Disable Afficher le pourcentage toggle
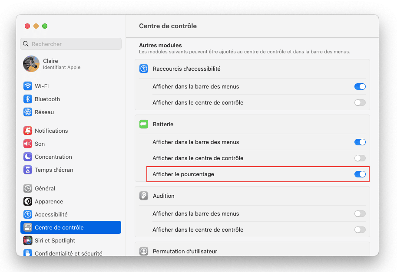397x272 pixels. pyautogui.click(x=360, y=174)
